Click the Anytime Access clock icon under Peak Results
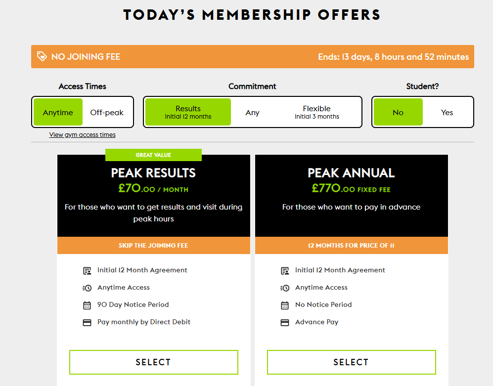The image size is (493, 386). point(87,287)
